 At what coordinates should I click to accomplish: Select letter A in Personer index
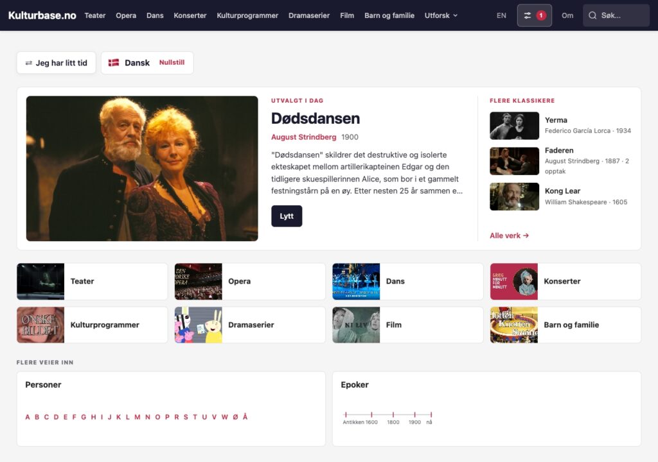28,416
